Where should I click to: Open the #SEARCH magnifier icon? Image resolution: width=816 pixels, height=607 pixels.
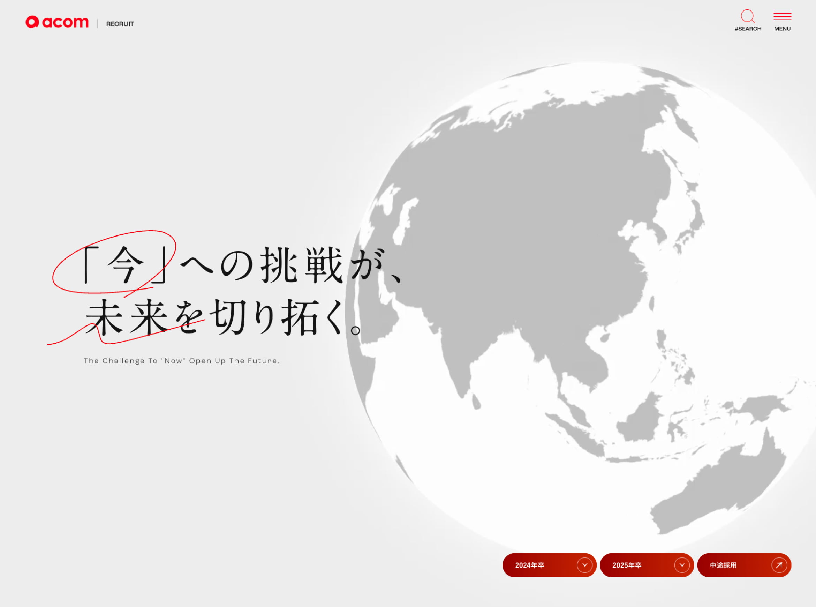(x=748, y=16)
